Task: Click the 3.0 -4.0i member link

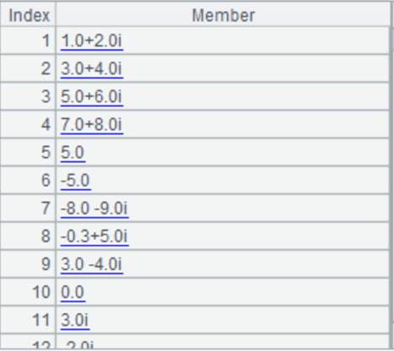Action: 92,264
